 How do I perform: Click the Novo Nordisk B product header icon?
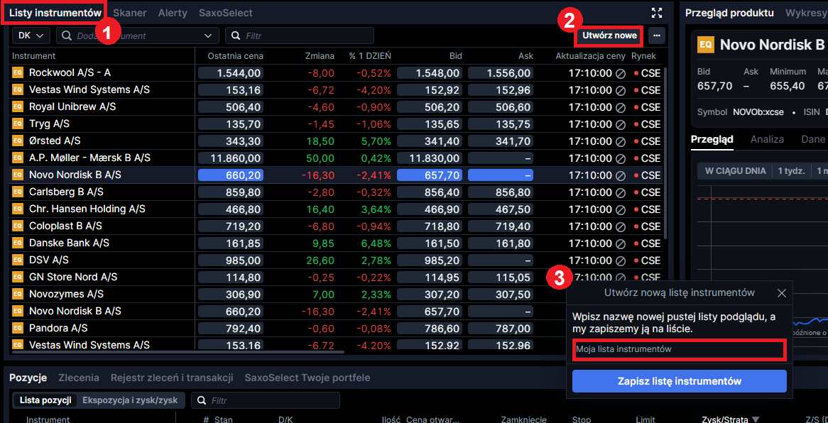pyautogui.click(x=706, y=45)
